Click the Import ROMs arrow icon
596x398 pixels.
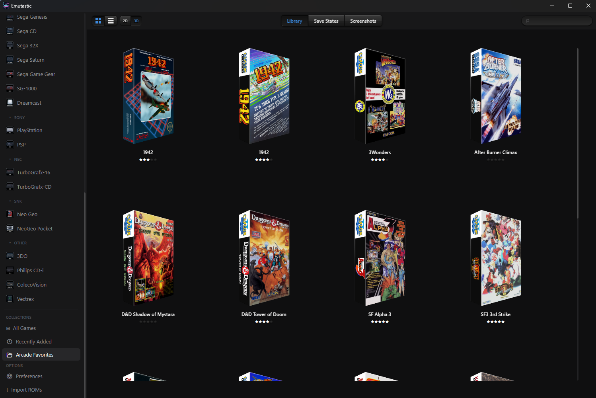[x=7, y=390]
